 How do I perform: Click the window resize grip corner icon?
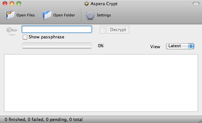(200, 121)
